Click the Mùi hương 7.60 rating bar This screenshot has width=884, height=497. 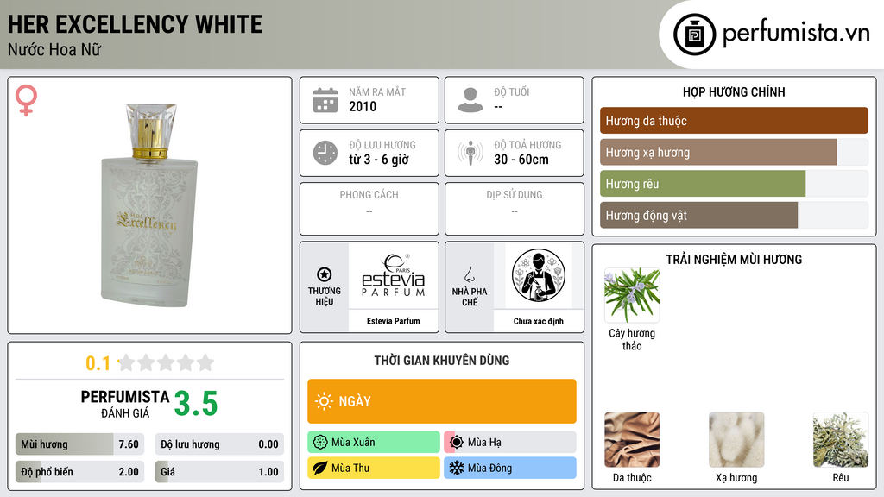[x=80, y=444]
